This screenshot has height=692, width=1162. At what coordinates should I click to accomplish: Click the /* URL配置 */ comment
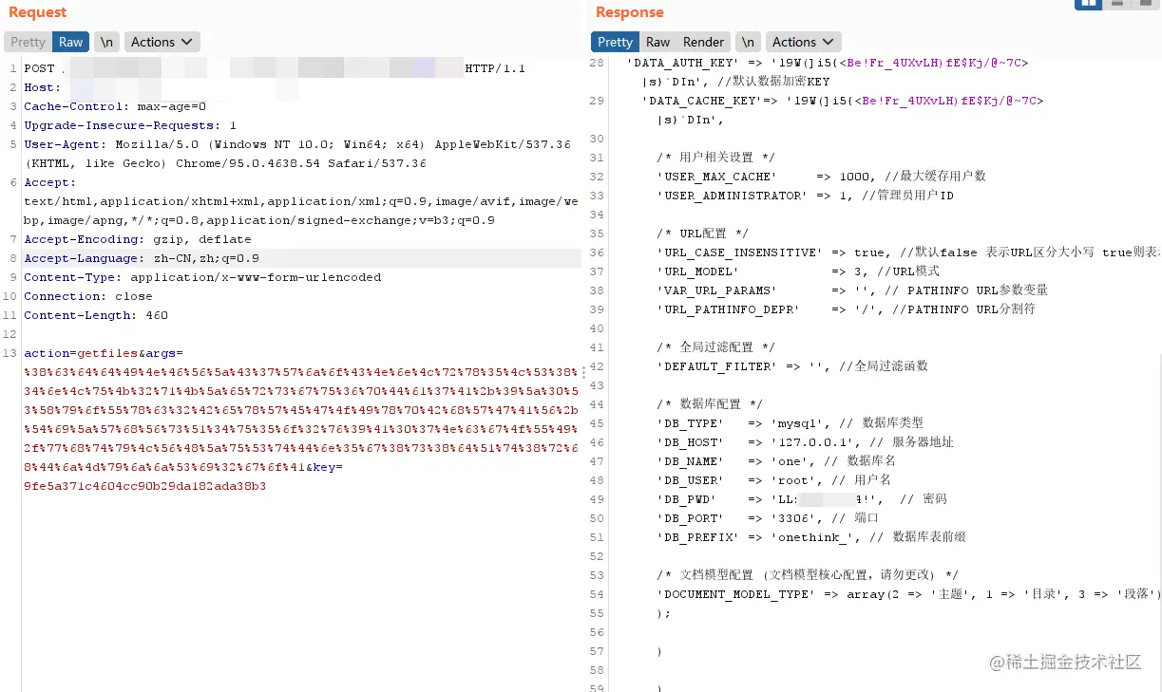[x=702, y=234]
